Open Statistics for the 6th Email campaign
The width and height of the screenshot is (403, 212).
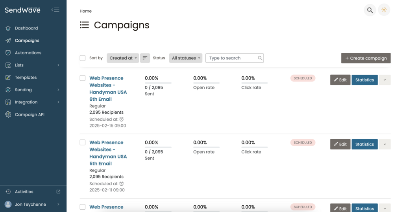[x=364, y=80]
